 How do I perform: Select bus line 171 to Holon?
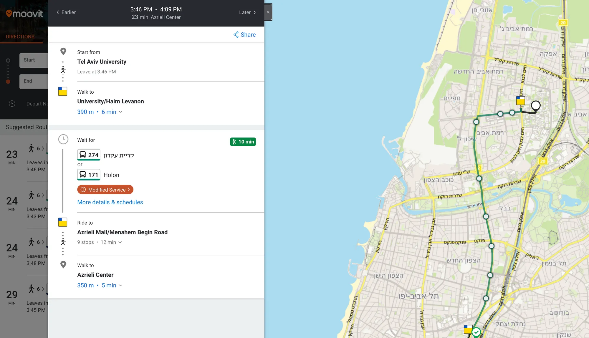89,175
